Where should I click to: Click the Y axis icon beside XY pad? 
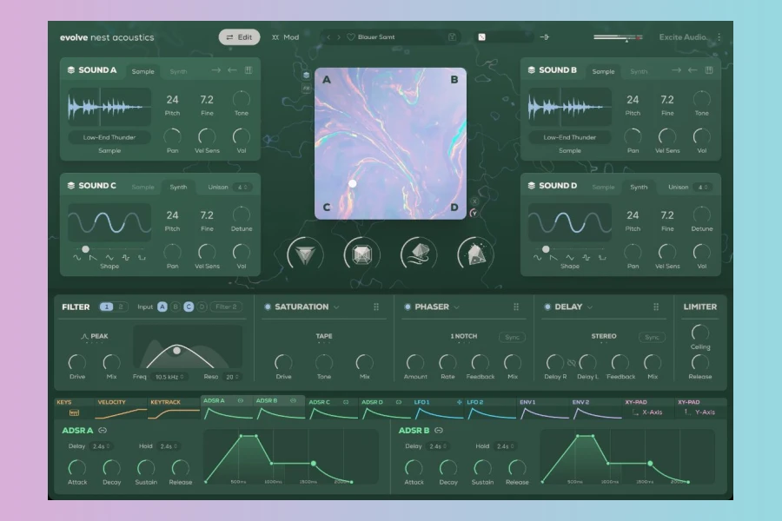click(x=474, y=213)
